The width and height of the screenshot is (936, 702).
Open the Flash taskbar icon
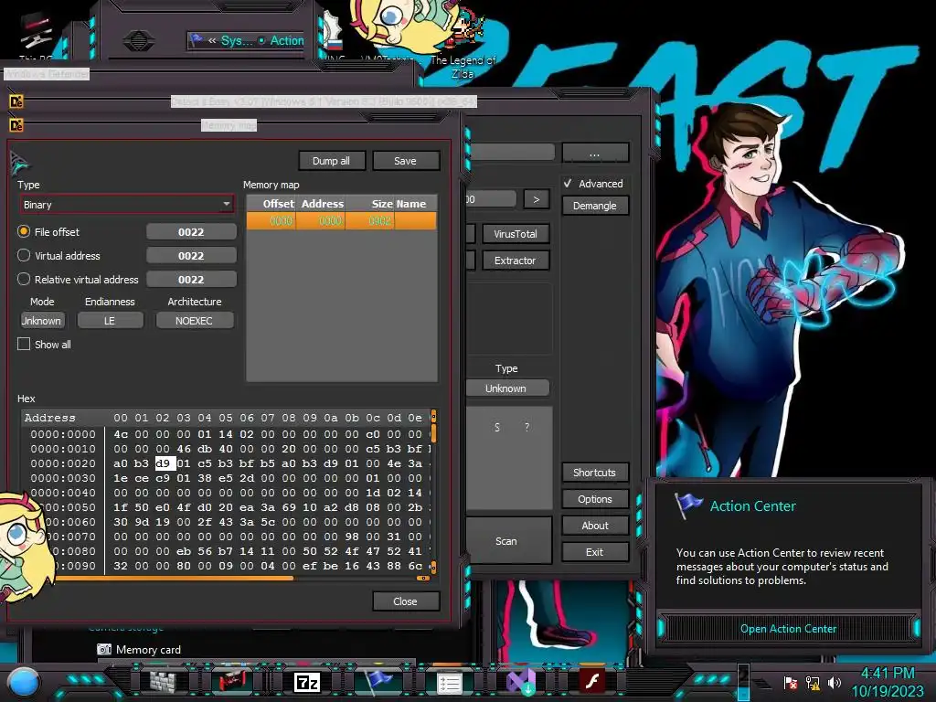coord(592,681)
